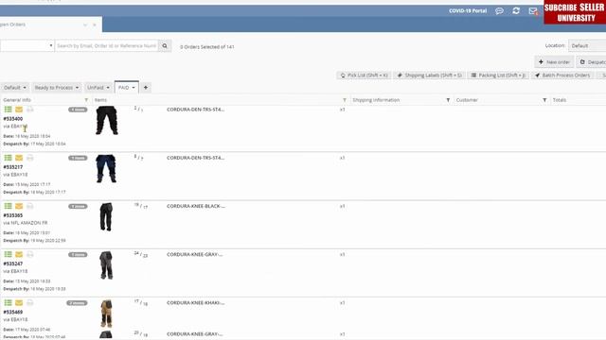Click khaki trousers thumbnail of order #535469
The image size is (606, 340).
(106, 314)
